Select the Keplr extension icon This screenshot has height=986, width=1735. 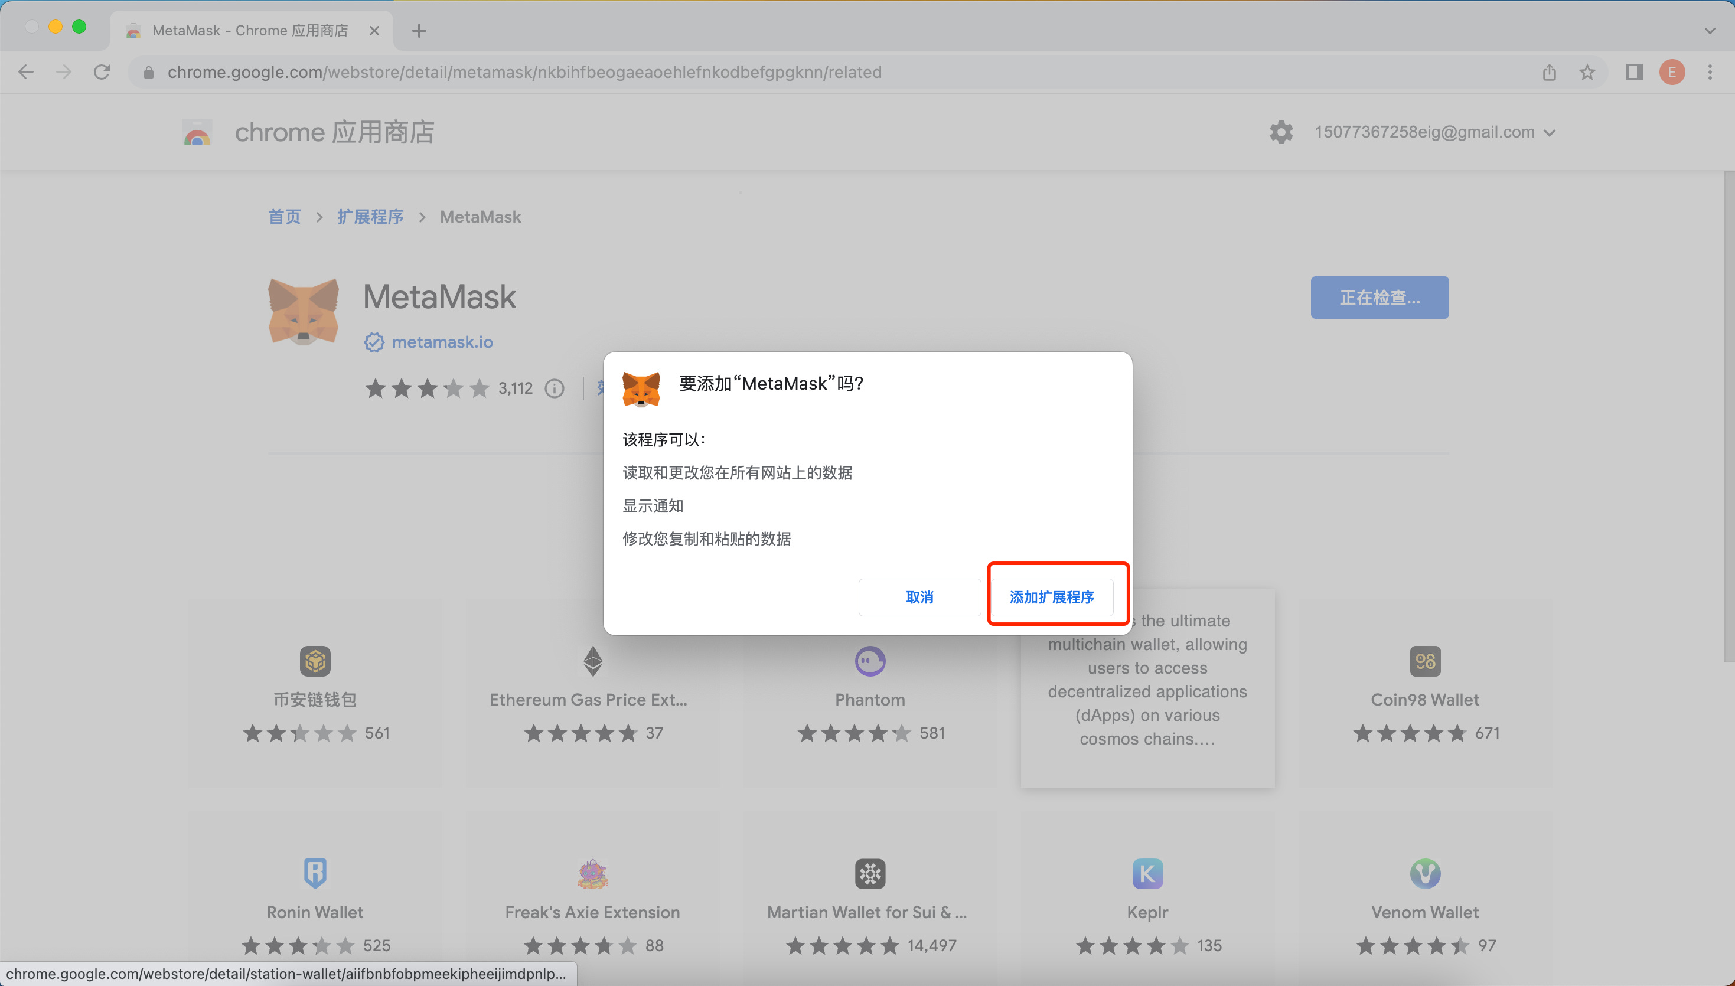[x=1146, y=874]
